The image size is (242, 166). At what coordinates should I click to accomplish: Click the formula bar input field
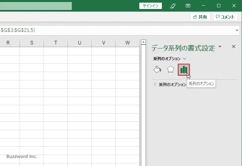coord(117,30)
